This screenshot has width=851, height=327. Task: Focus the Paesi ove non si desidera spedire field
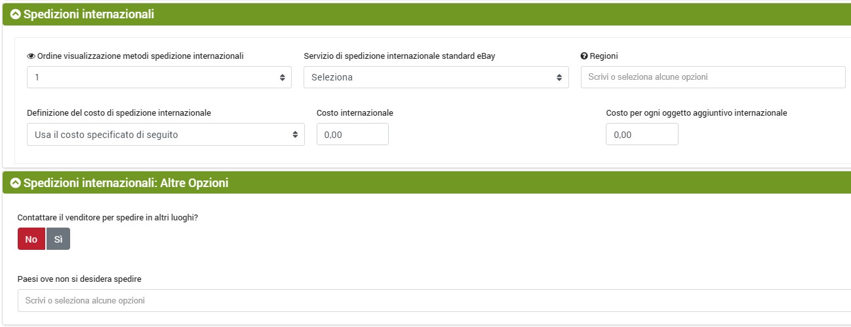click(433, 301)
